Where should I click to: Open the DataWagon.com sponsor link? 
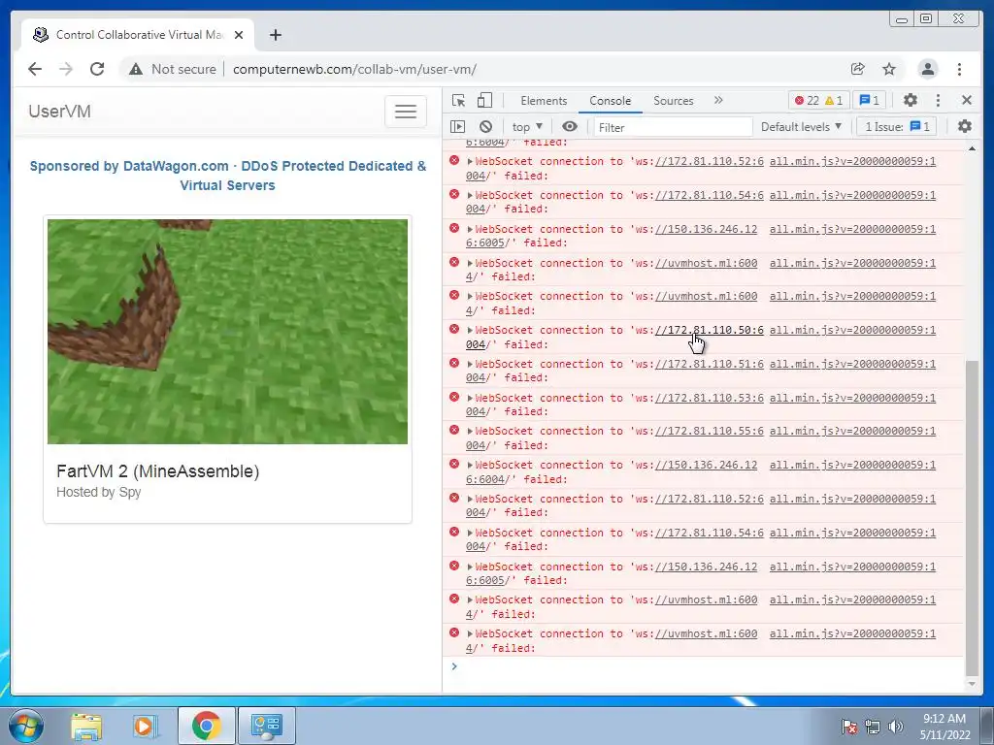coord(227,176)
